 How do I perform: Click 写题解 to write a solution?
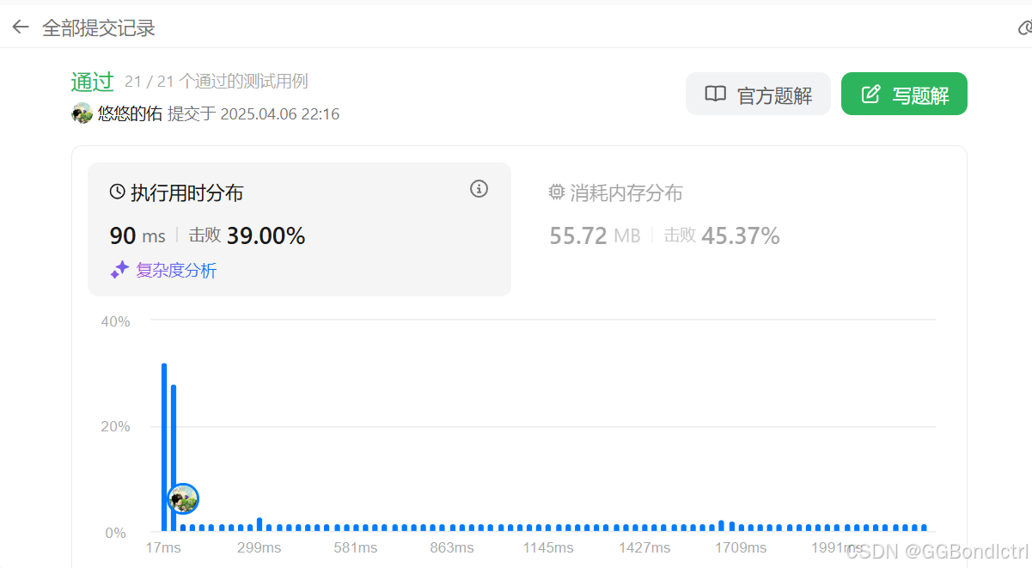coord(904,93)
